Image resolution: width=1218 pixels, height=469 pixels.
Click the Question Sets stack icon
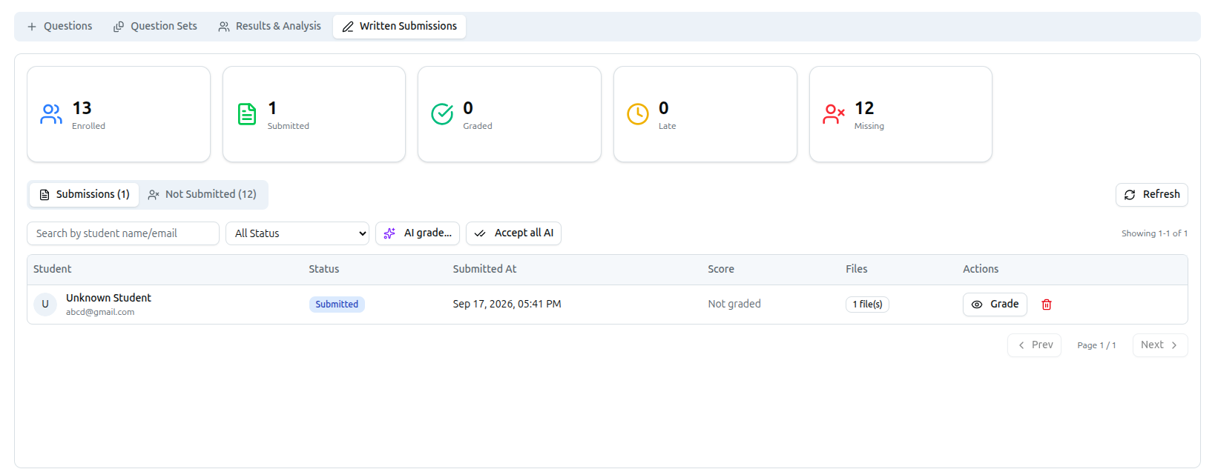pos(119,27)
